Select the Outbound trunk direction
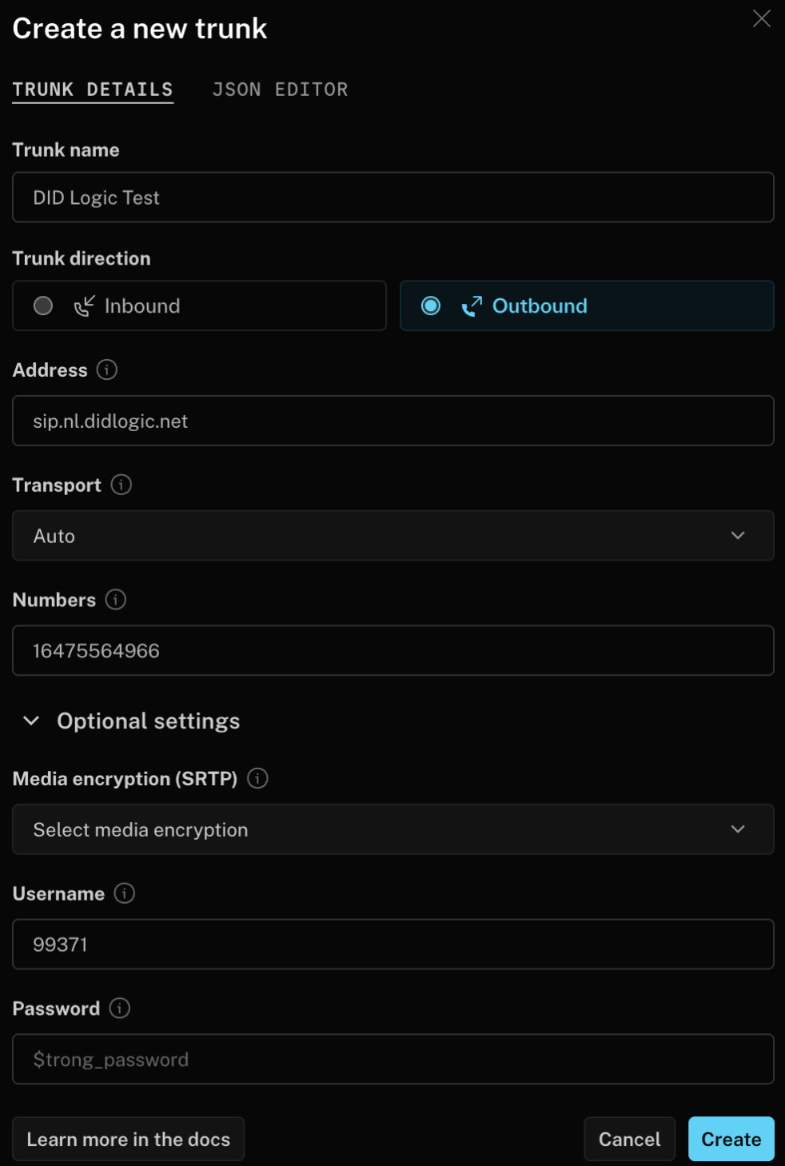This screenshot has width=785, height=1166. click(431, 305)
